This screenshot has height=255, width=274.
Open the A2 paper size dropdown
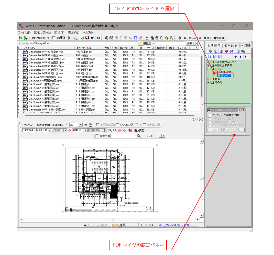click(81, 125)
